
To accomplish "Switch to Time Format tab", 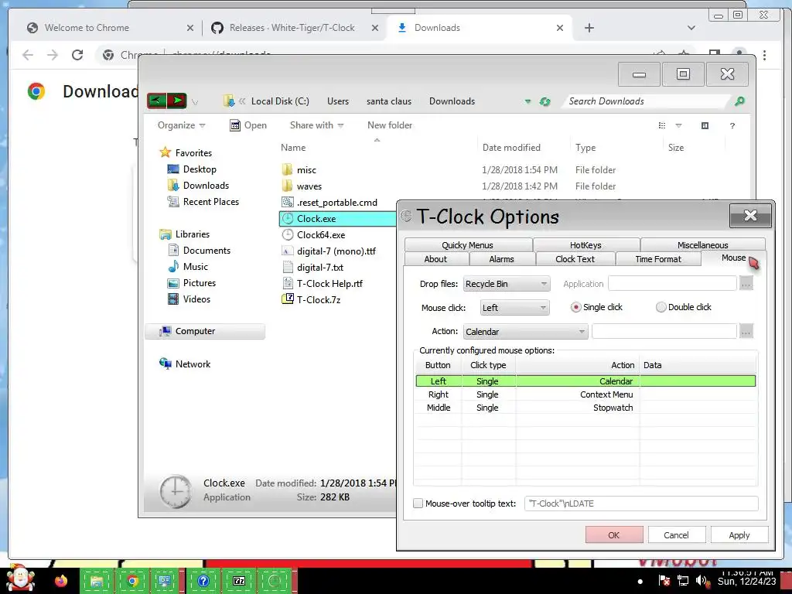I will (x=658, y=259).
